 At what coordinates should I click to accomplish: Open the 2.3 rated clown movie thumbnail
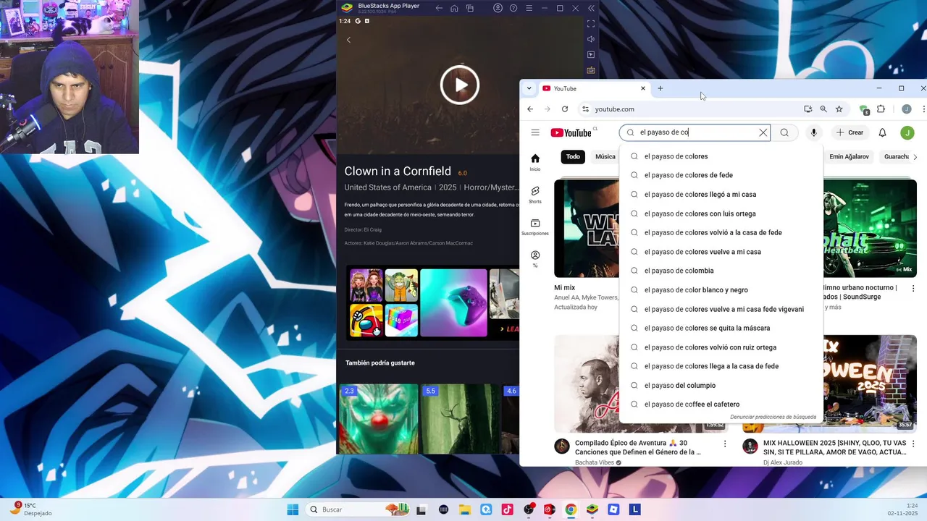pyautogui.click(x=379, y=419)
